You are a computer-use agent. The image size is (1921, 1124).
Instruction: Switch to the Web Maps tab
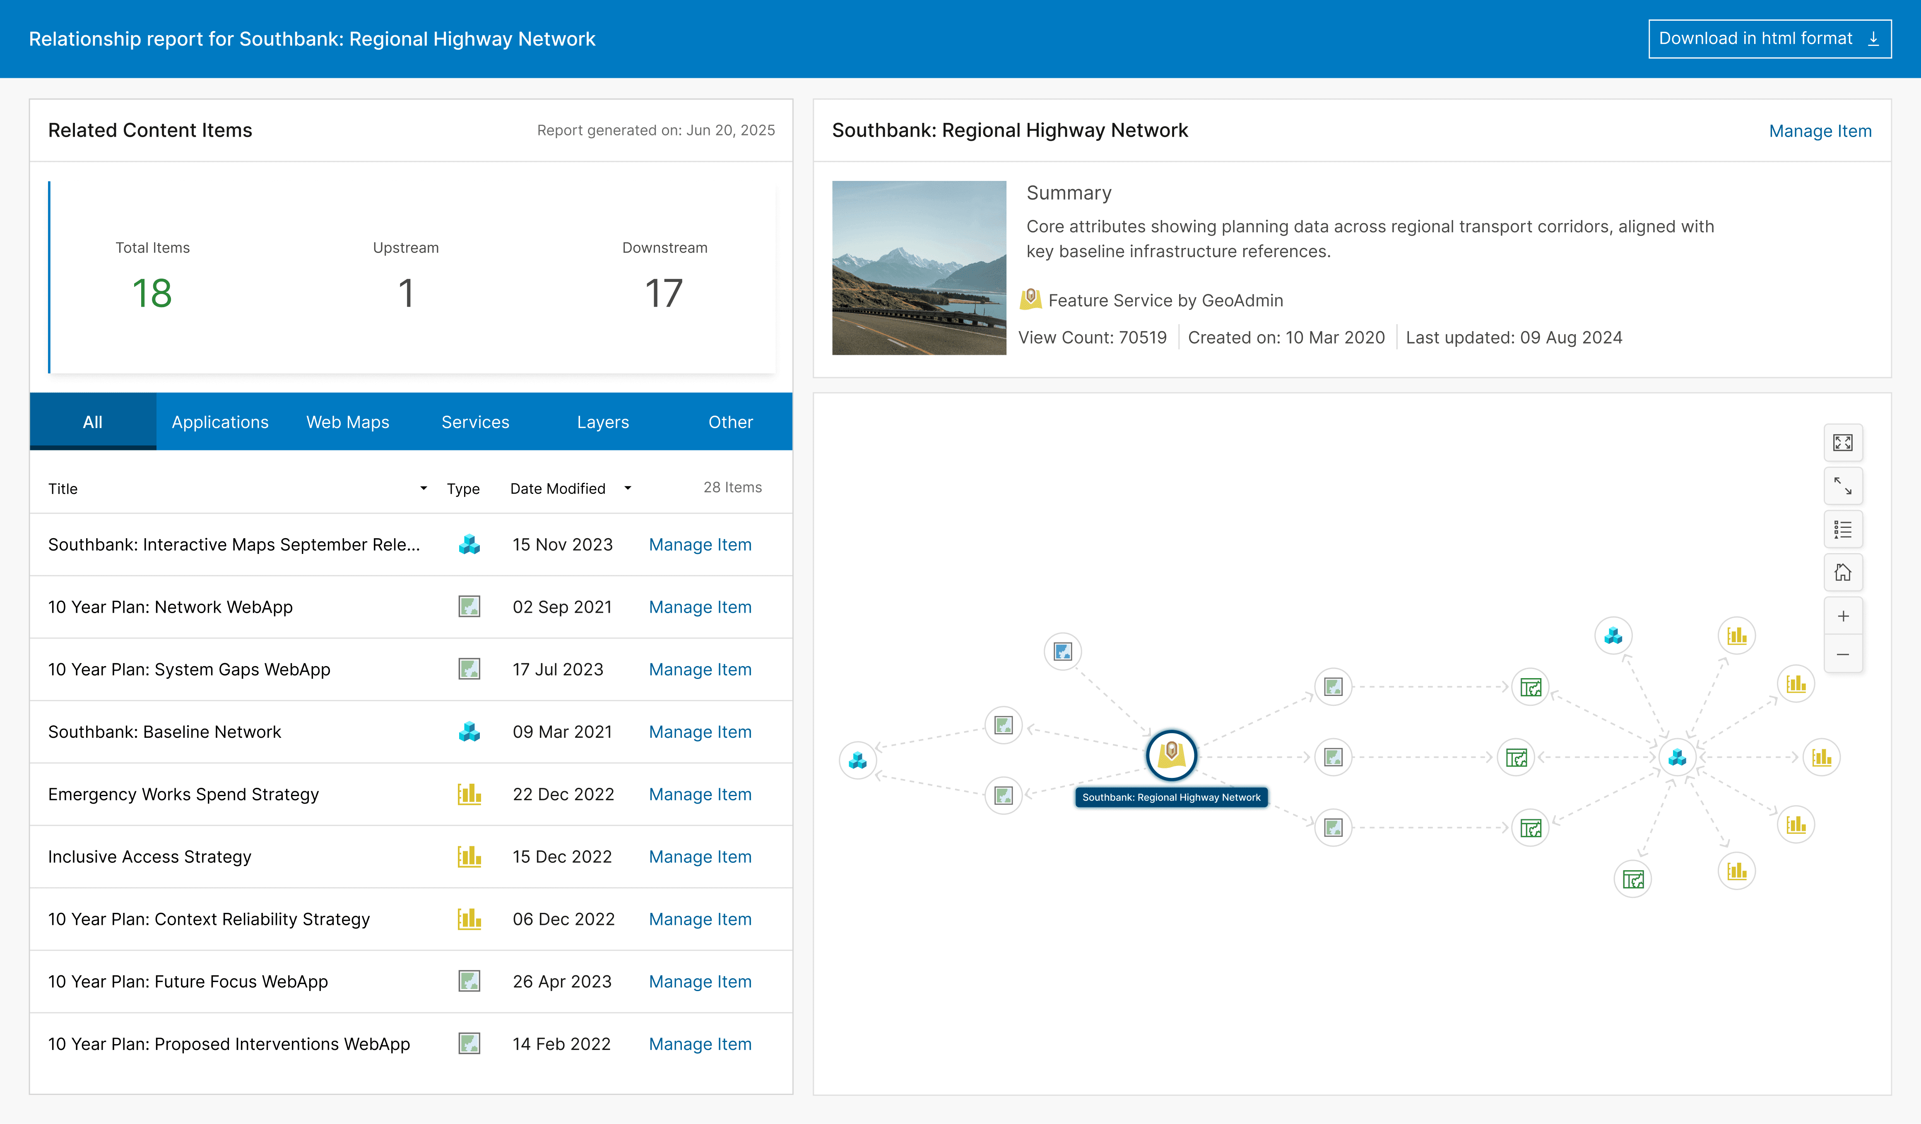348,421
